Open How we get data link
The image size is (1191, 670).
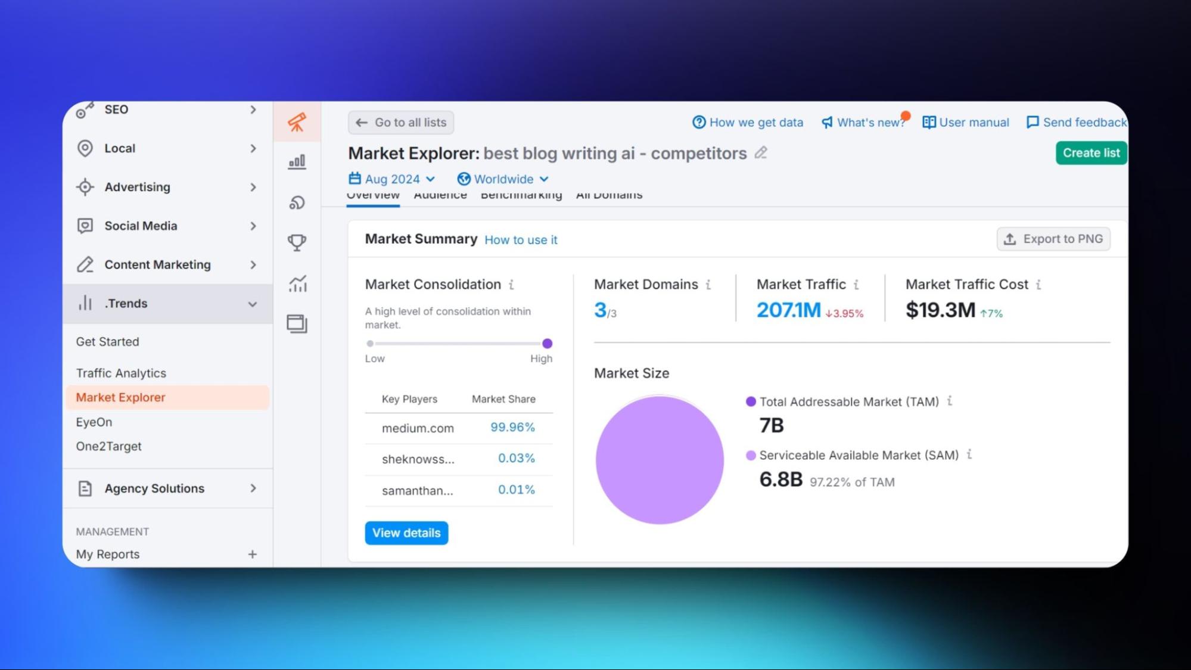pos(748,122)
